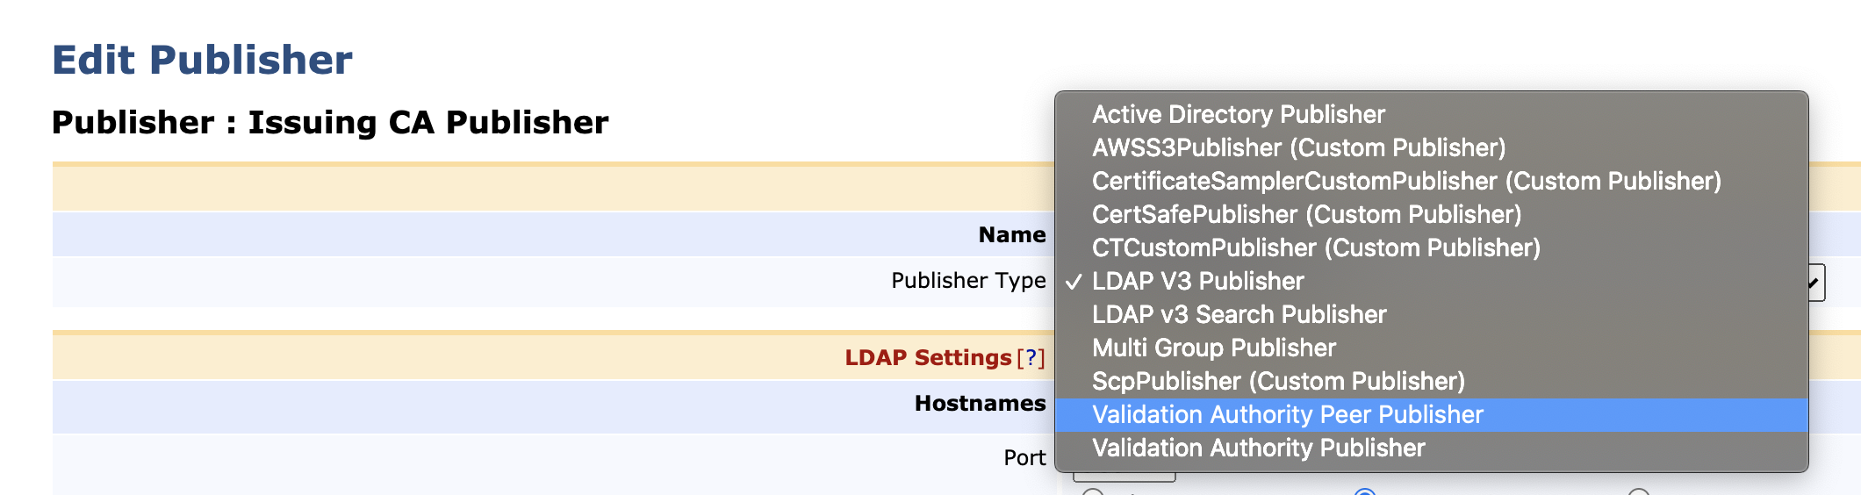Choose CTCustomPublisher option
Screen dimensions: 1861x495
(1315, 248)
